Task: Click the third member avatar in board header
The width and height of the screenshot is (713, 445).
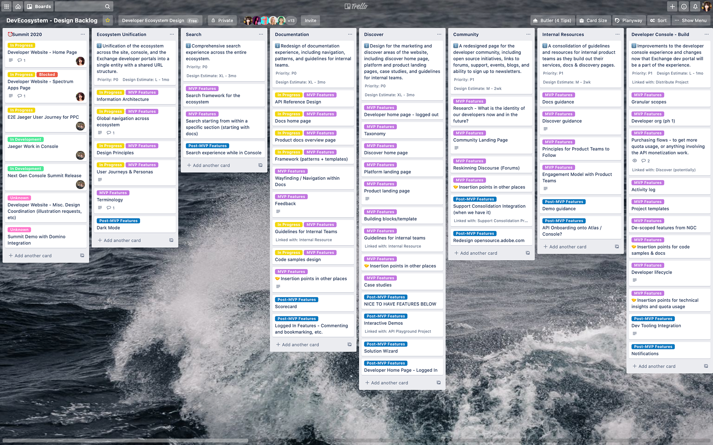Action: point(264,20)
